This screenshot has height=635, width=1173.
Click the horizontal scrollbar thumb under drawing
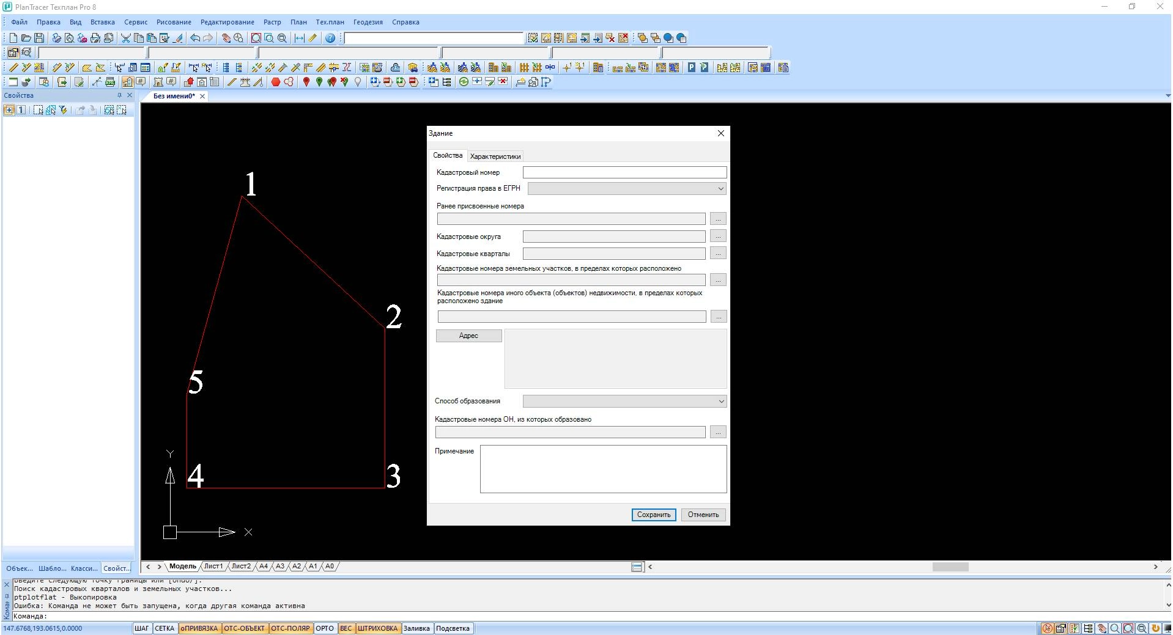[x=950, y=567]
